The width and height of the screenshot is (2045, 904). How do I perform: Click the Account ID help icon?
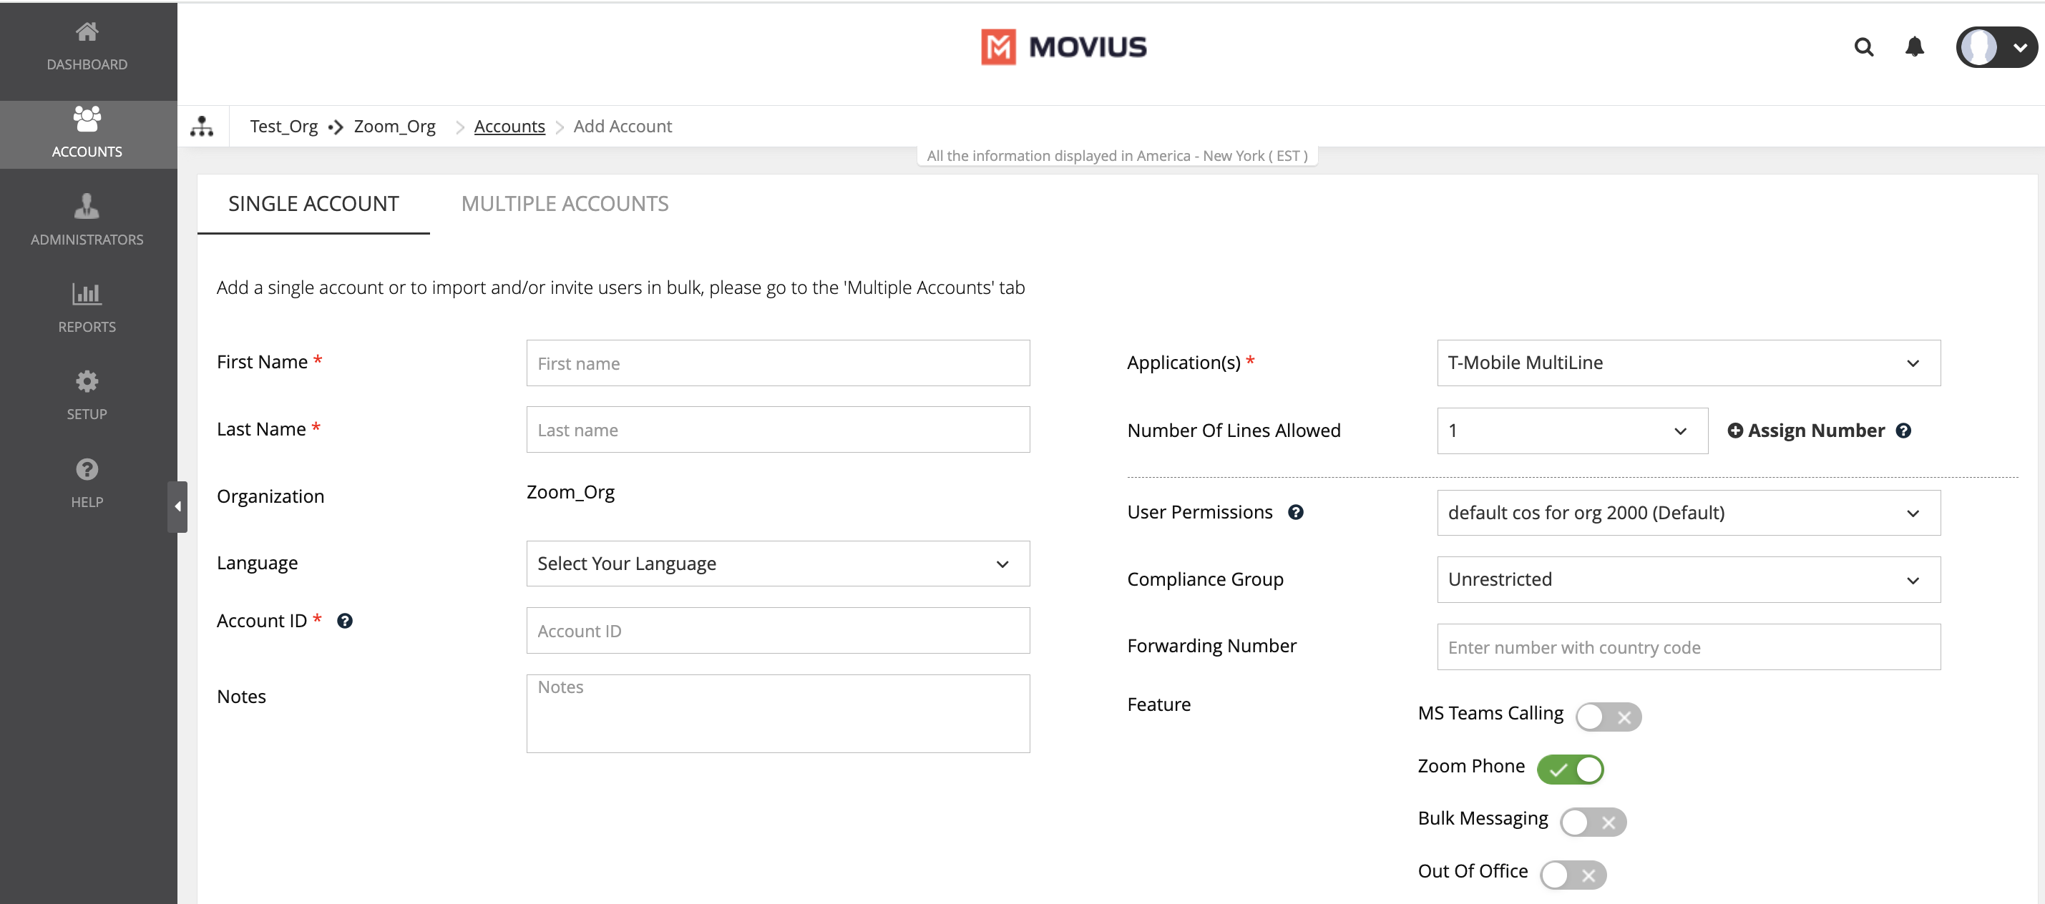[345, 621]
